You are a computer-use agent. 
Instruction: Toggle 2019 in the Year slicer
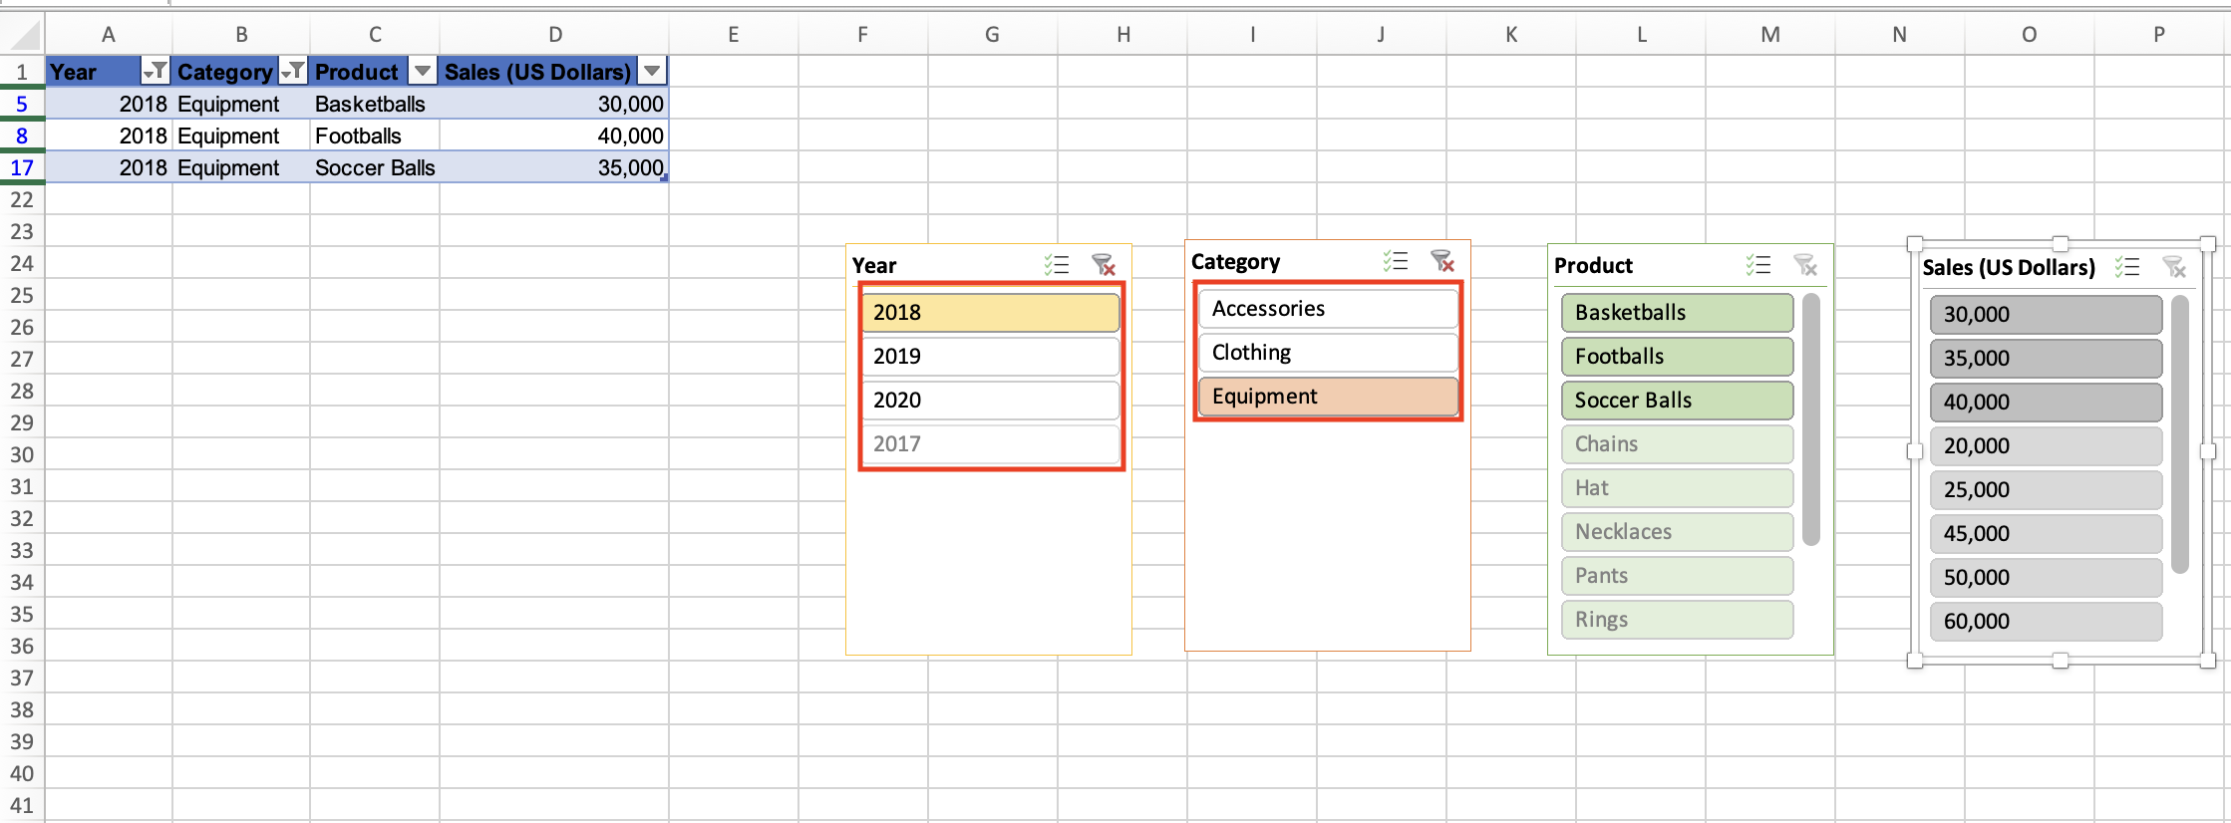[990, 356]
